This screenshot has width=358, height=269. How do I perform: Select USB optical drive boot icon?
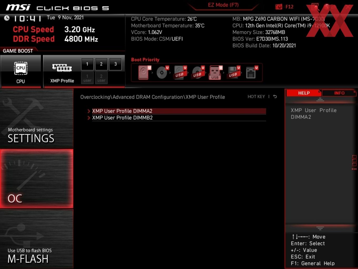tap(198, 73)
